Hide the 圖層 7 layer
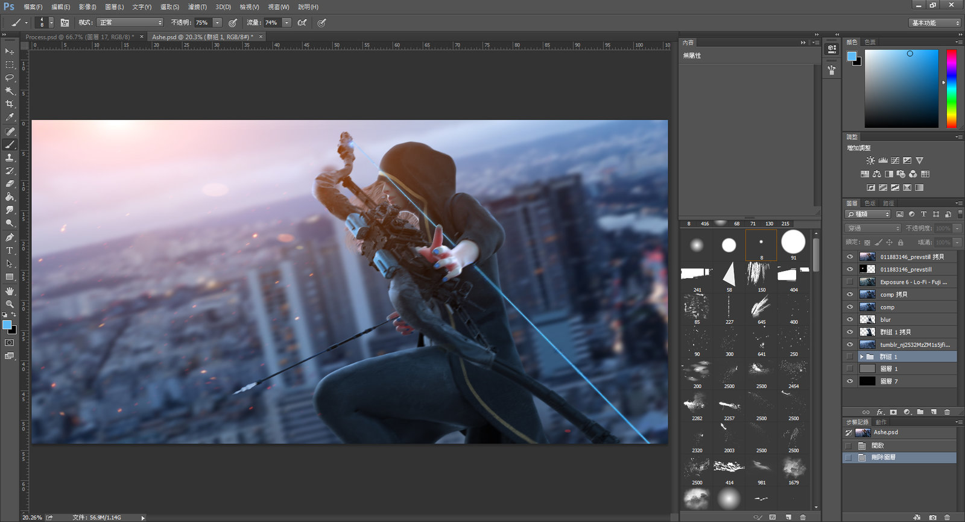 point(850,381)
